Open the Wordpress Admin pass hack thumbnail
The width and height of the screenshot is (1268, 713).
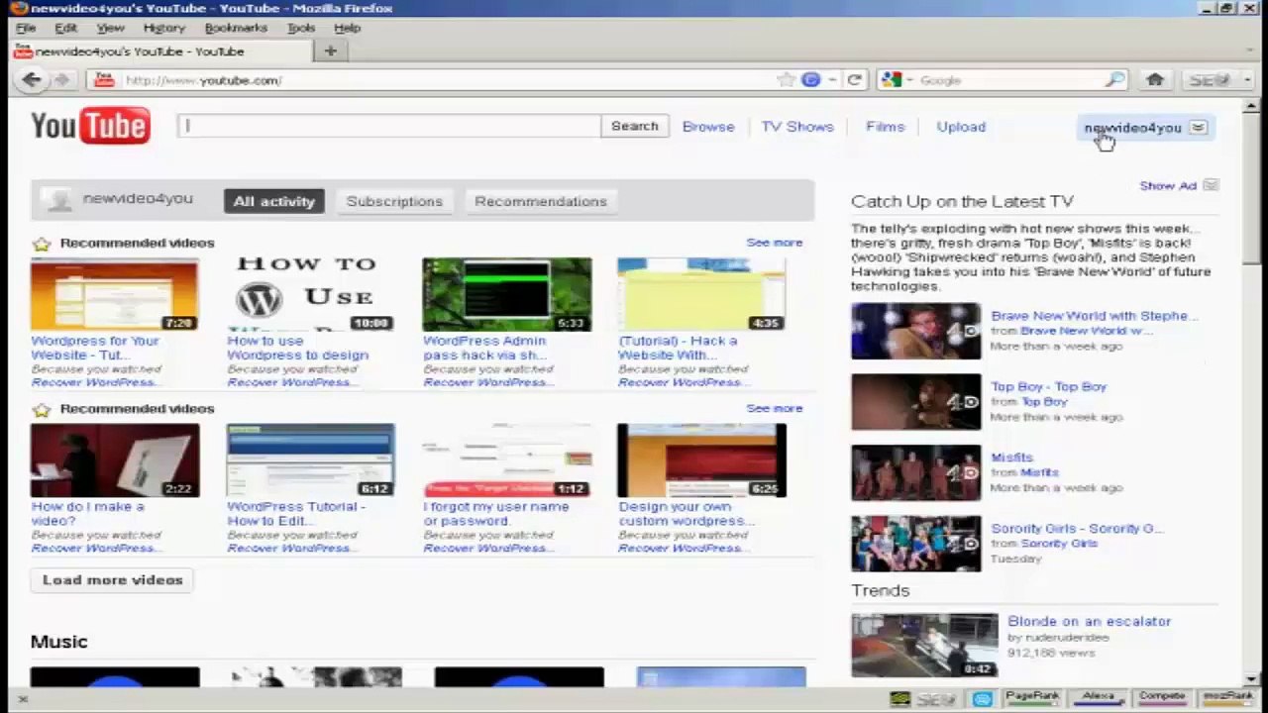point(506,294)
